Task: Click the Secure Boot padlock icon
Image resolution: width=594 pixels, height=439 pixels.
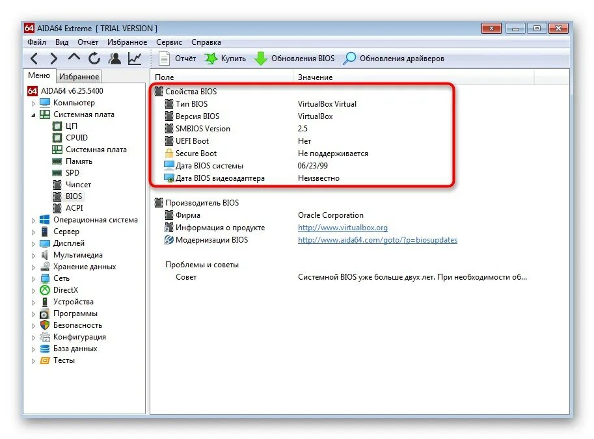Action: tap(169, 153)
